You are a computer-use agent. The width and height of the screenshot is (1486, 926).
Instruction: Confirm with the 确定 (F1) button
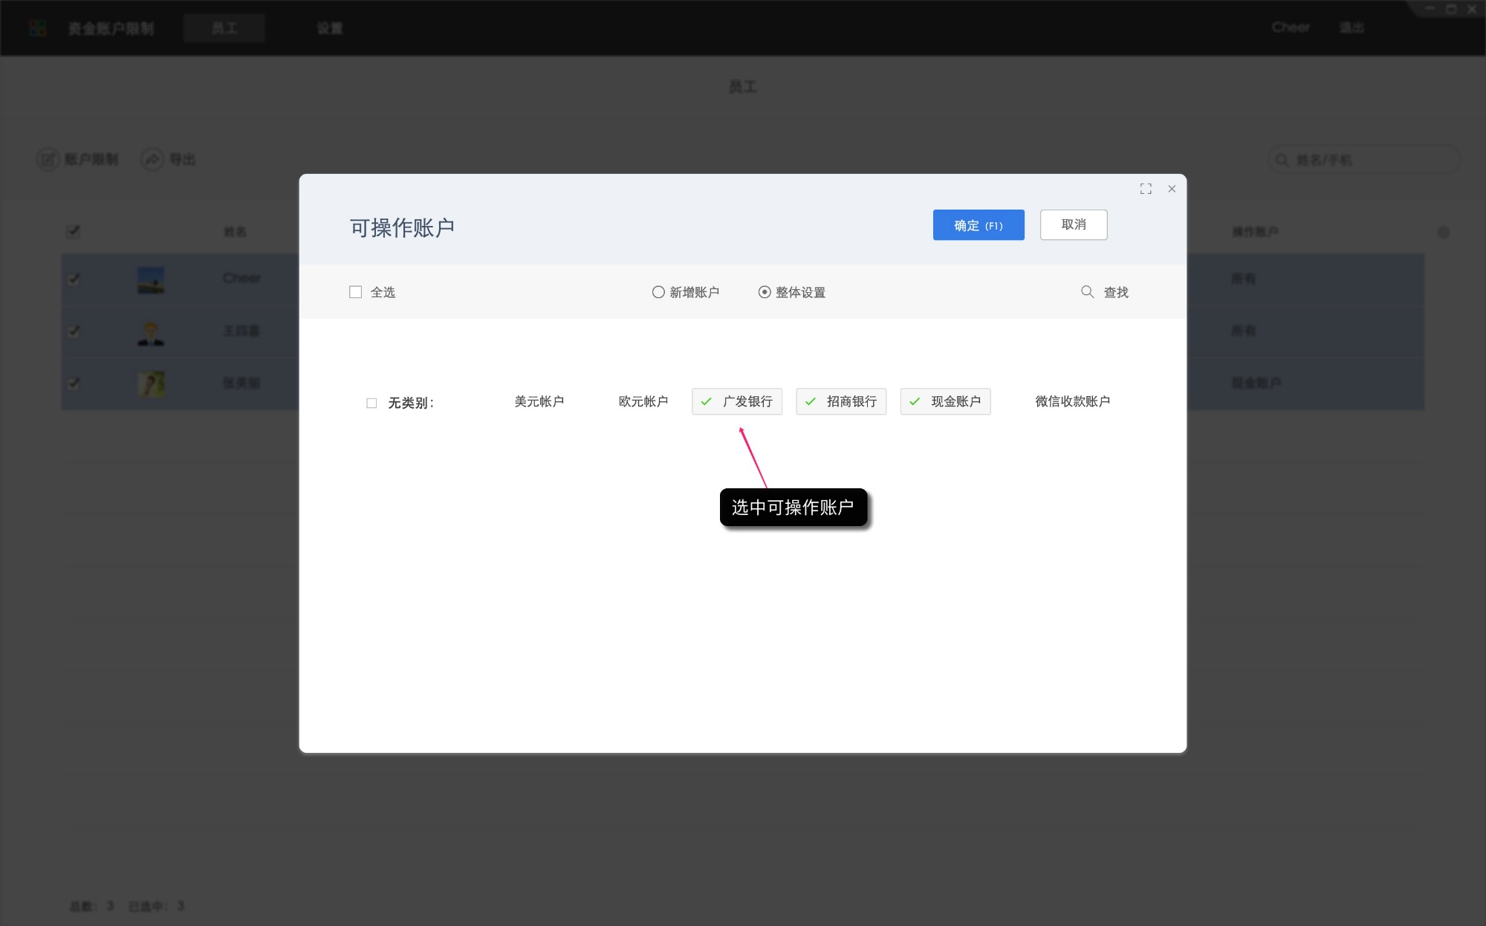click(x=979, y=224)
